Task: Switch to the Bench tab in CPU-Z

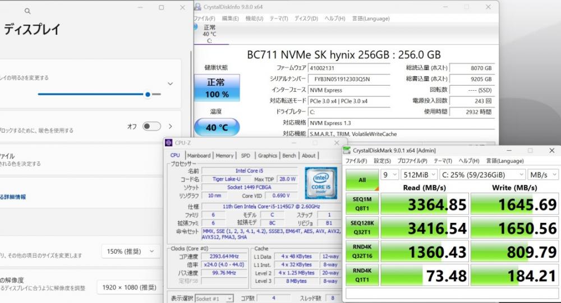Action: 289,156
